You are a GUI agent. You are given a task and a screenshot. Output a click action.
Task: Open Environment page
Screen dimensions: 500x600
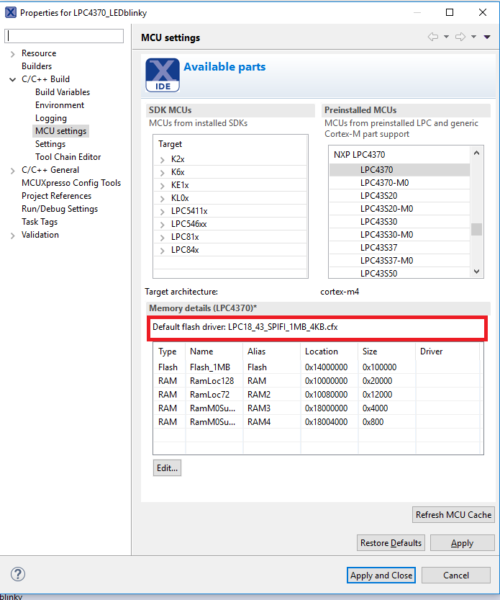tap(60, 105)
